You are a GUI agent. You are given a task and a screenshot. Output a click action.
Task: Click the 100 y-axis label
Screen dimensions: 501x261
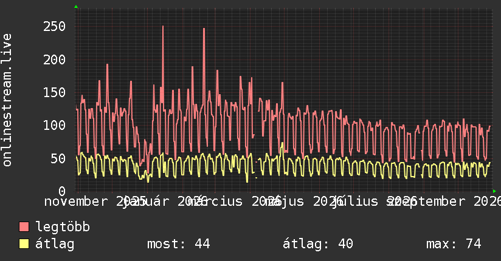[x=54, y=125]
